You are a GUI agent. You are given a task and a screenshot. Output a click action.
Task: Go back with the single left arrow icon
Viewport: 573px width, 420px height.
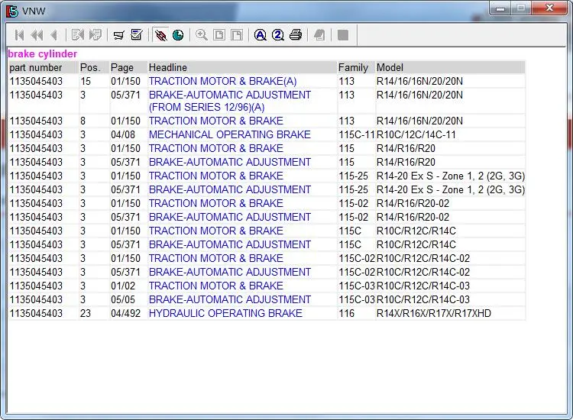coord(54,35)
